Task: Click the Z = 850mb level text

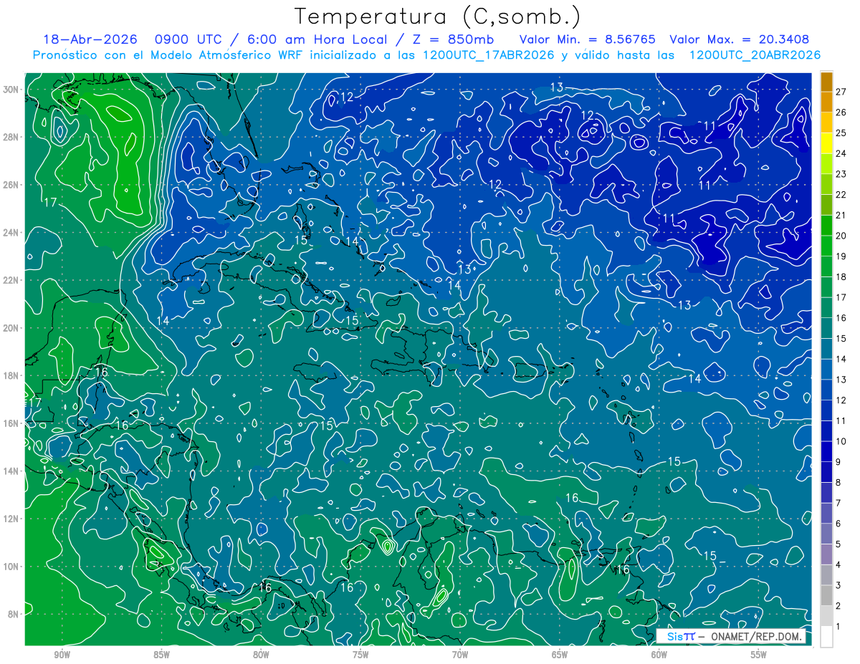Action: click(454, 39)
